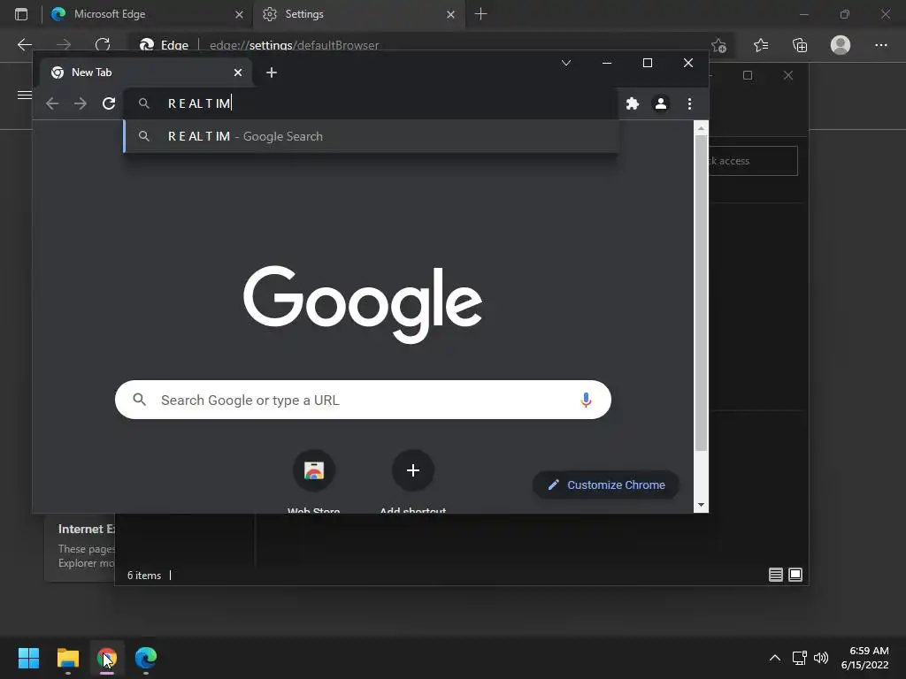
Task: Switch File Explorer to large icons view
Action: point(795,575)
